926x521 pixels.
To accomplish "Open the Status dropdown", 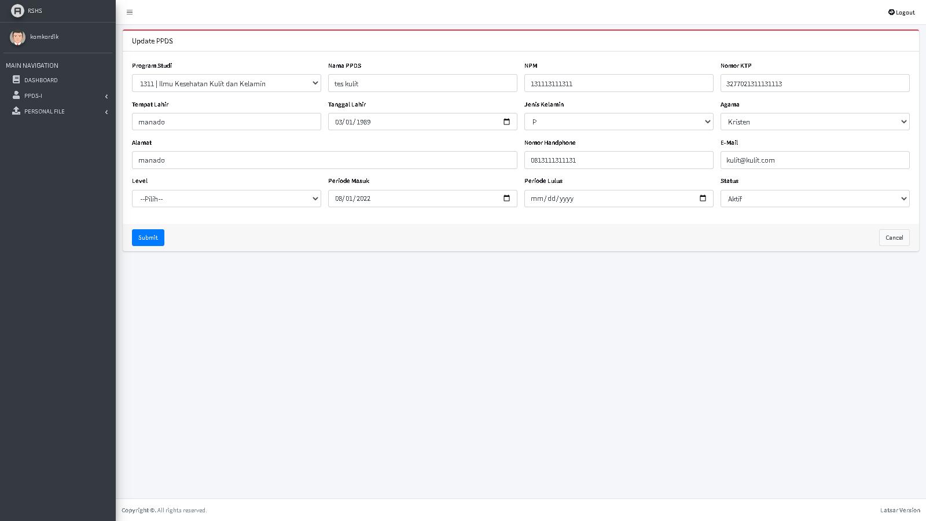I will pyautogui.click(x=815, y=199).
